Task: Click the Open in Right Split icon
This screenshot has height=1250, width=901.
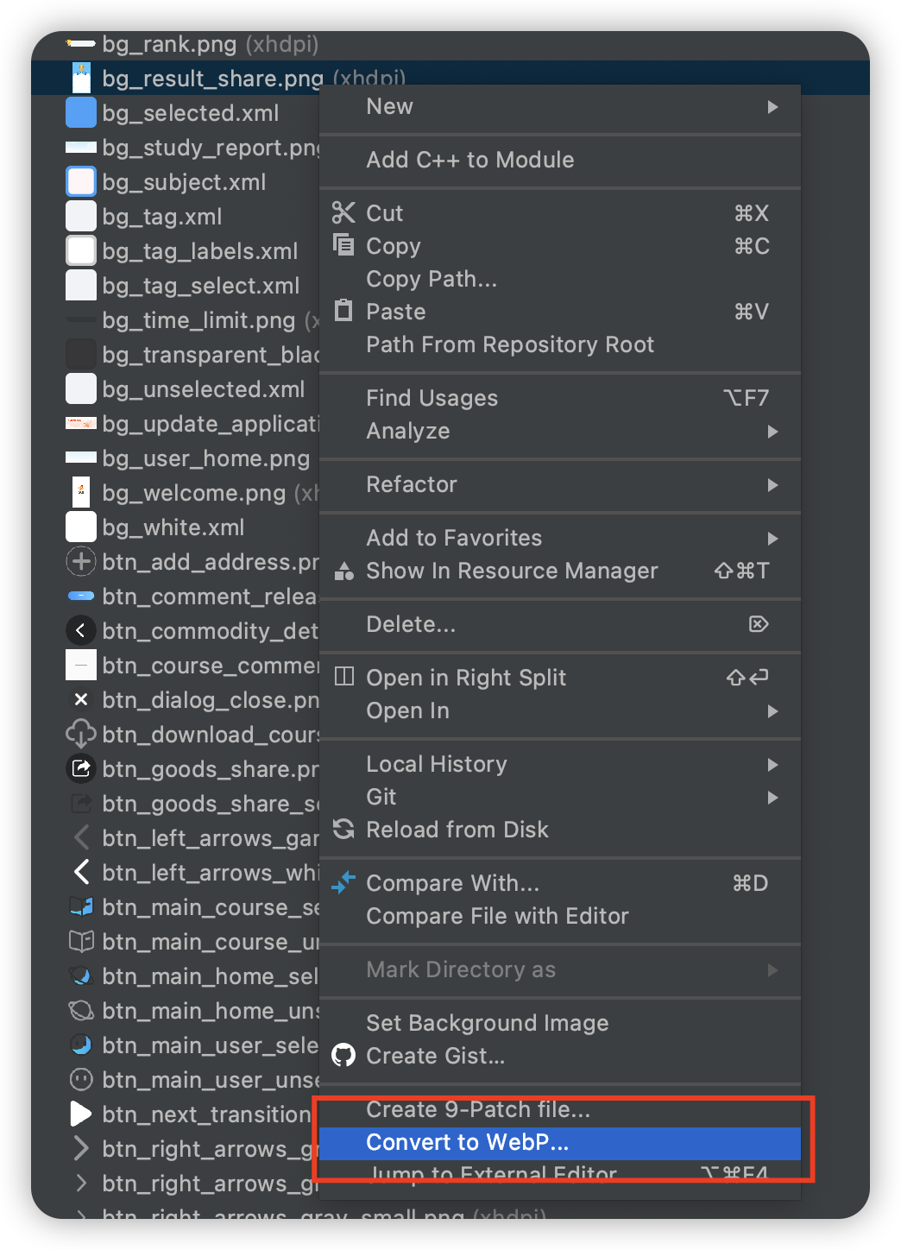Action: 343,677
